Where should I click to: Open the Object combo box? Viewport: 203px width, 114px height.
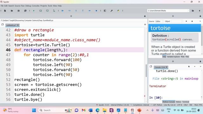point(177,21)
